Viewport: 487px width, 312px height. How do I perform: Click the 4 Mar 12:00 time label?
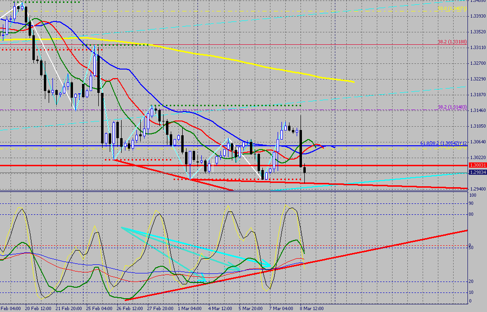(220, 309)
